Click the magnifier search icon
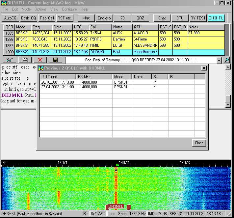Screen dimensions: 234x218 click(x=226, y=60)
